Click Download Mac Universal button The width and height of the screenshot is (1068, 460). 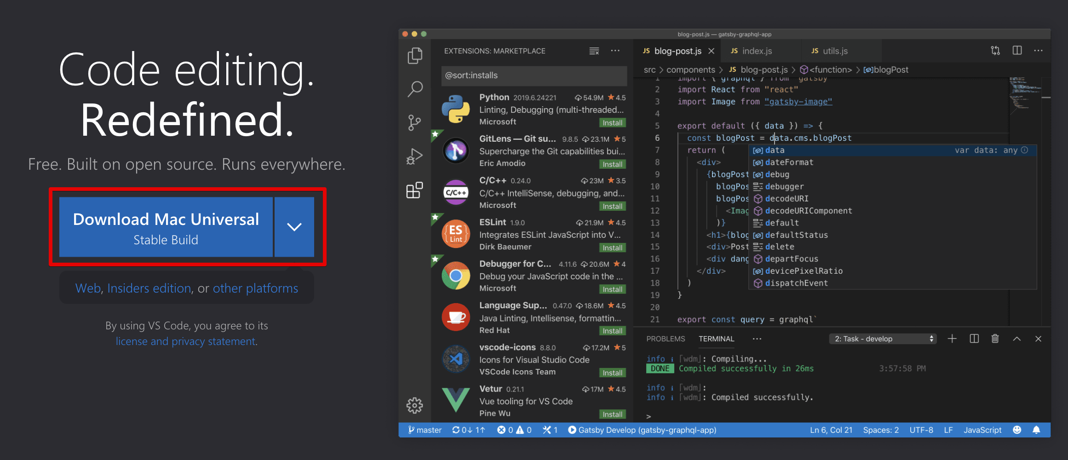click(166, 227)
